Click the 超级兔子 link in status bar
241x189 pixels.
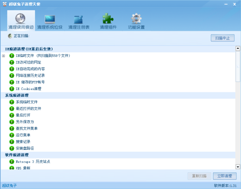click(x=9, y=186)
